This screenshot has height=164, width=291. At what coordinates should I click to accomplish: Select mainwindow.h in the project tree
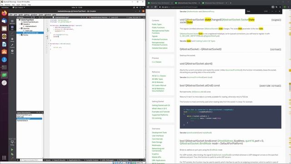pyautogui.click(x=31, y=26)
